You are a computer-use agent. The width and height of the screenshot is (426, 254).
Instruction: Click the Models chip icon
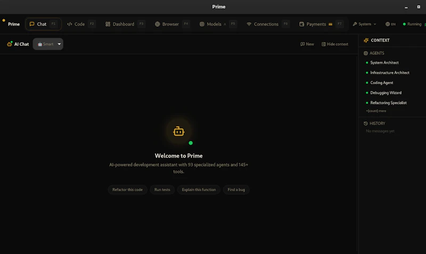(x=202, y=24)
